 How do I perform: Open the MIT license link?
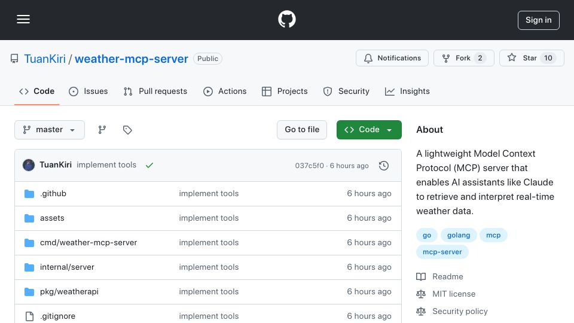pos(446,294)
